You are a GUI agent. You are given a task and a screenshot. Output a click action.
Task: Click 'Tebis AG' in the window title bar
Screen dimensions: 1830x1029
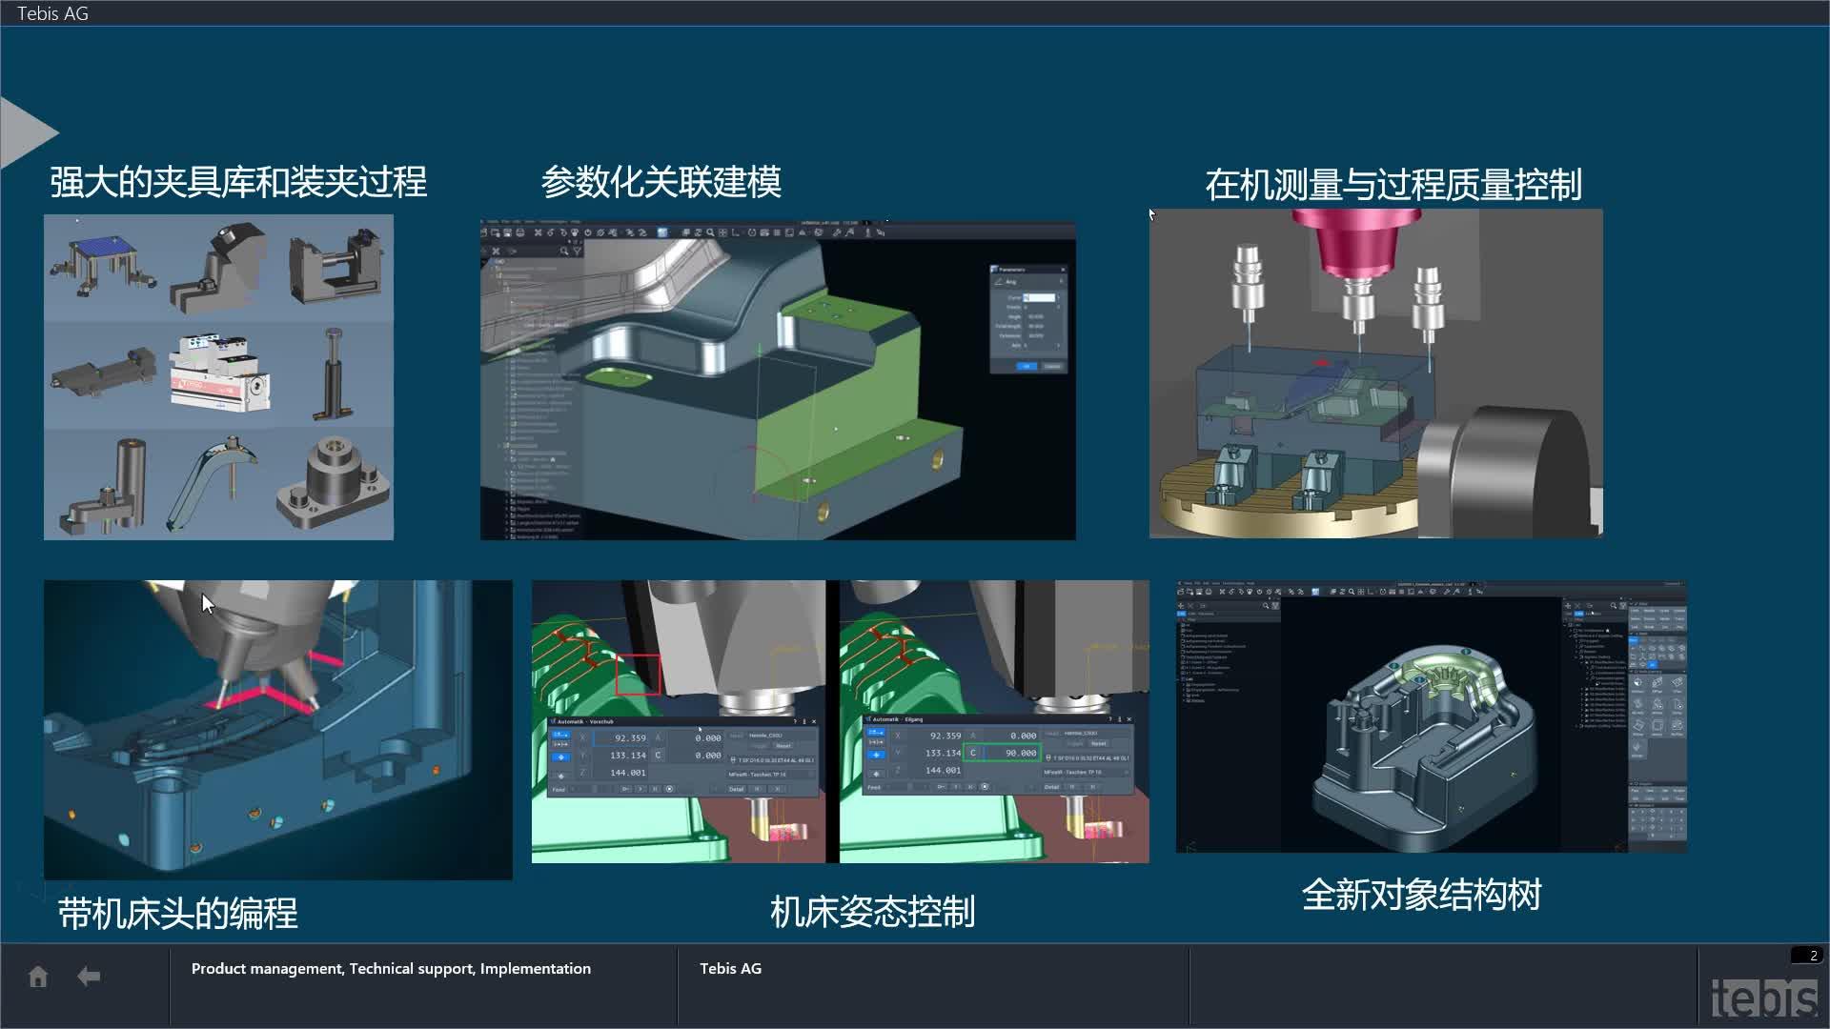click(52, 13)
